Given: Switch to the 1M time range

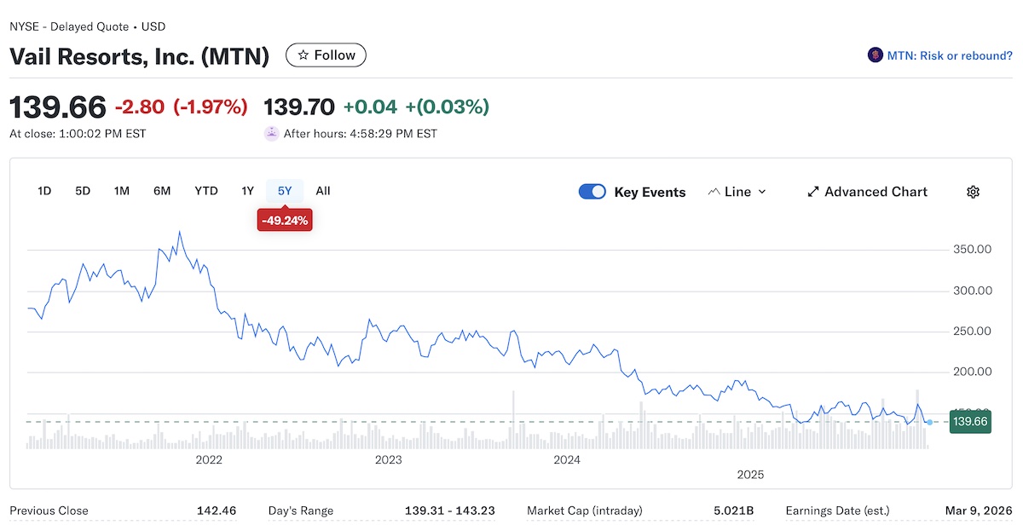Looking at the screenshot, I should [x=122, y=191].
